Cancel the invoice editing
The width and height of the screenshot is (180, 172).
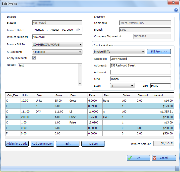(x=164, y=158)
